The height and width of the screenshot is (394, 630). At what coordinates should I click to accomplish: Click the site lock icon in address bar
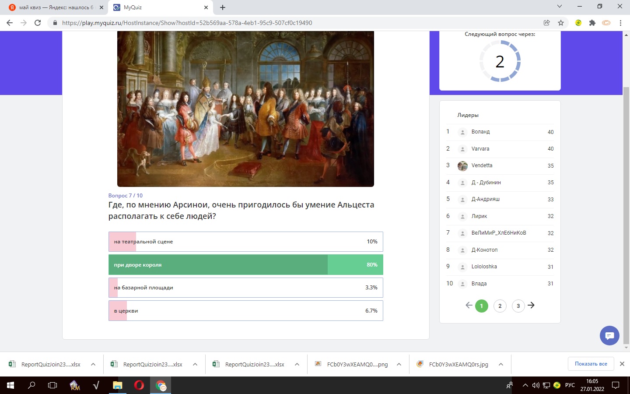pyautogui.click(x=55, y=23)
